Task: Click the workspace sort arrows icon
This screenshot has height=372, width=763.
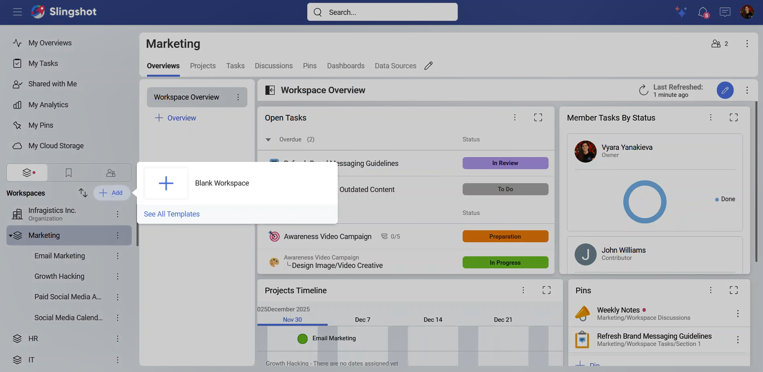Action: pyautogui.click(x=83, y=193)
